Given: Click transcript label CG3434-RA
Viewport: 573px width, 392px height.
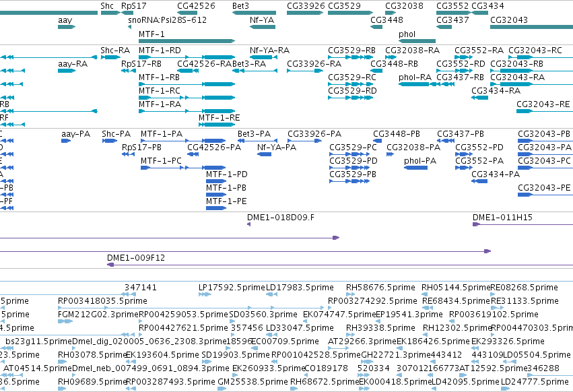Looking at the screenshot, I should click(496, 91).
